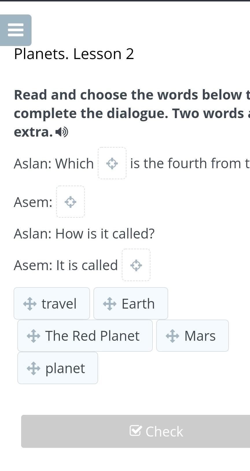
Task: Open the hamburger menu
Action: [x=16, y=30]
